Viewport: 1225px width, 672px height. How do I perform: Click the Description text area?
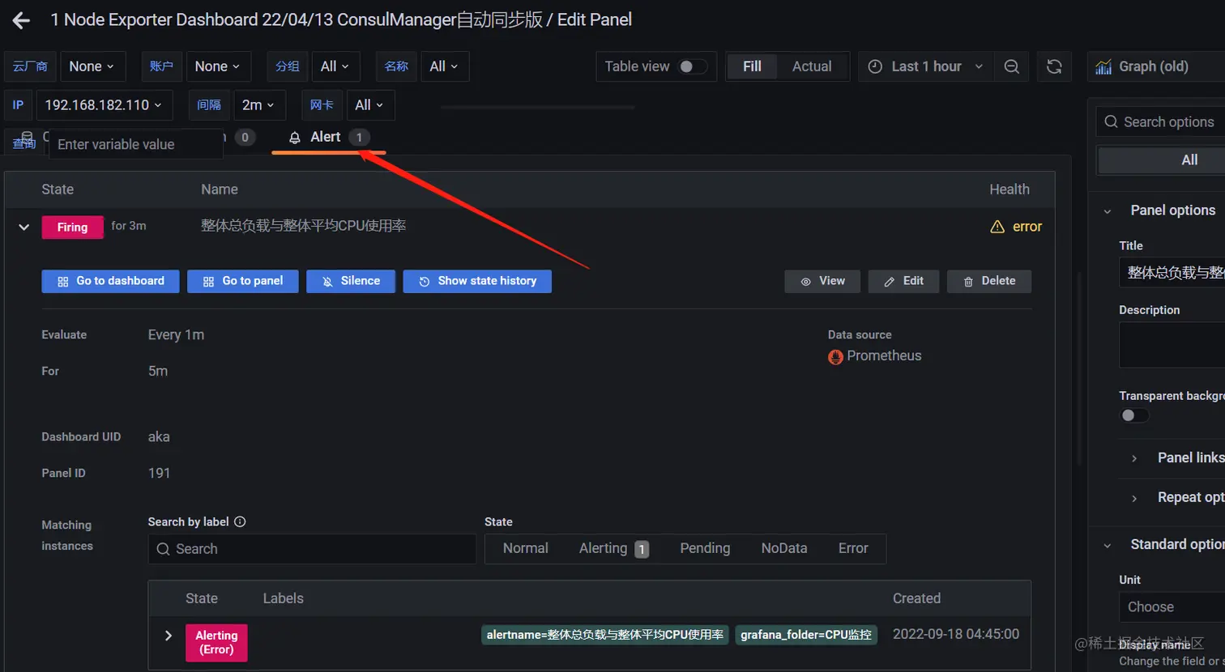1172,345
